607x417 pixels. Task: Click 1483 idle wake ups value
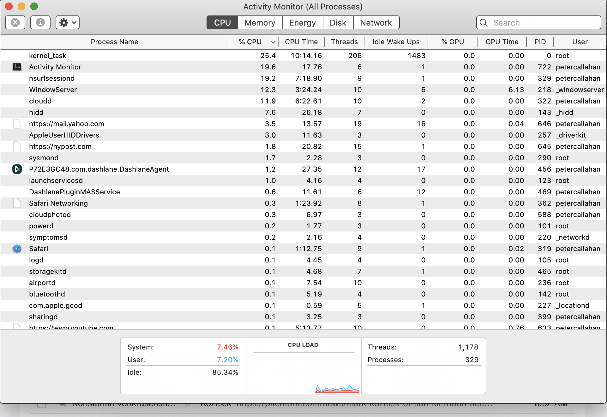pos(417,56)
